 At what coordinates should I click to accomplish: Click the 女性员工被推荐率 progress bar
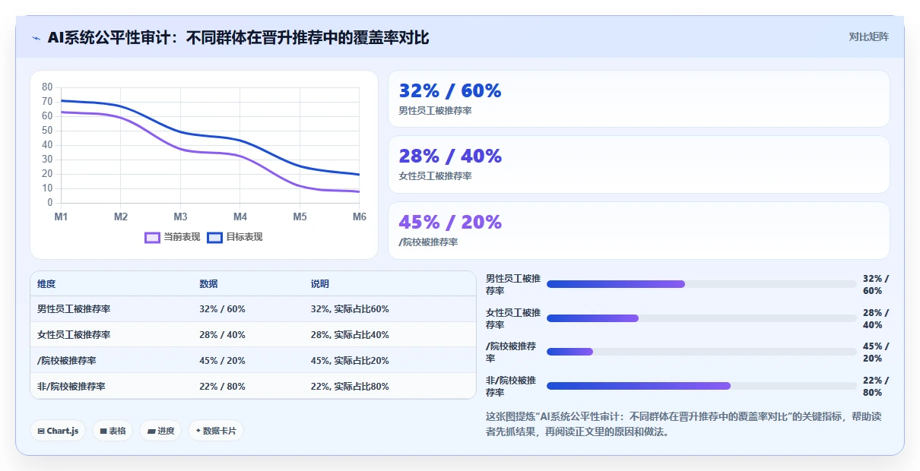click(x=701, y=318)
